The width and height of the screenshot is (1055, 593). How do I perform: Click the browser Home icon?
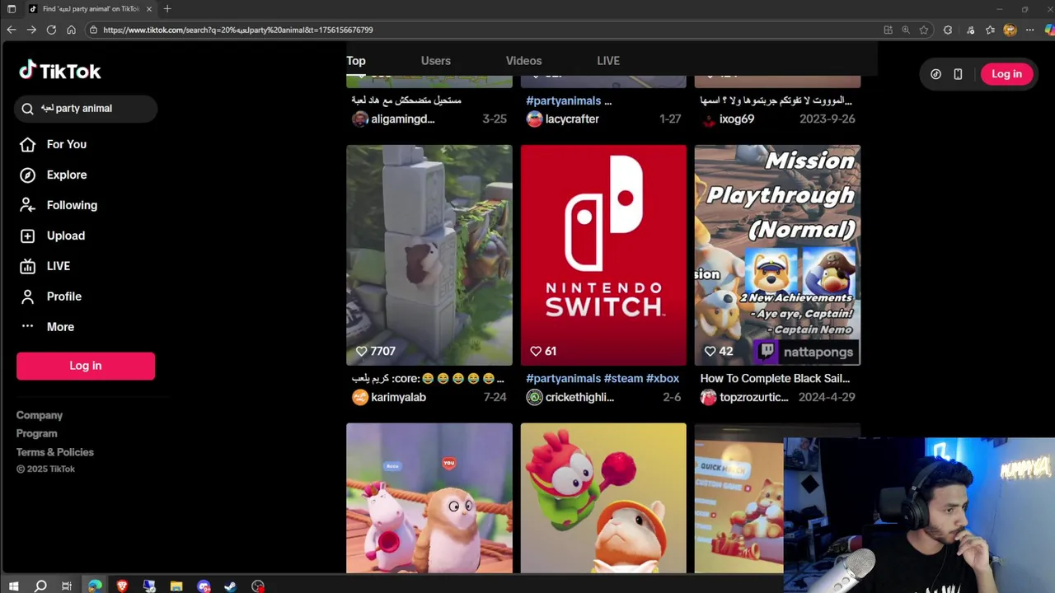[x=71, y=30]
